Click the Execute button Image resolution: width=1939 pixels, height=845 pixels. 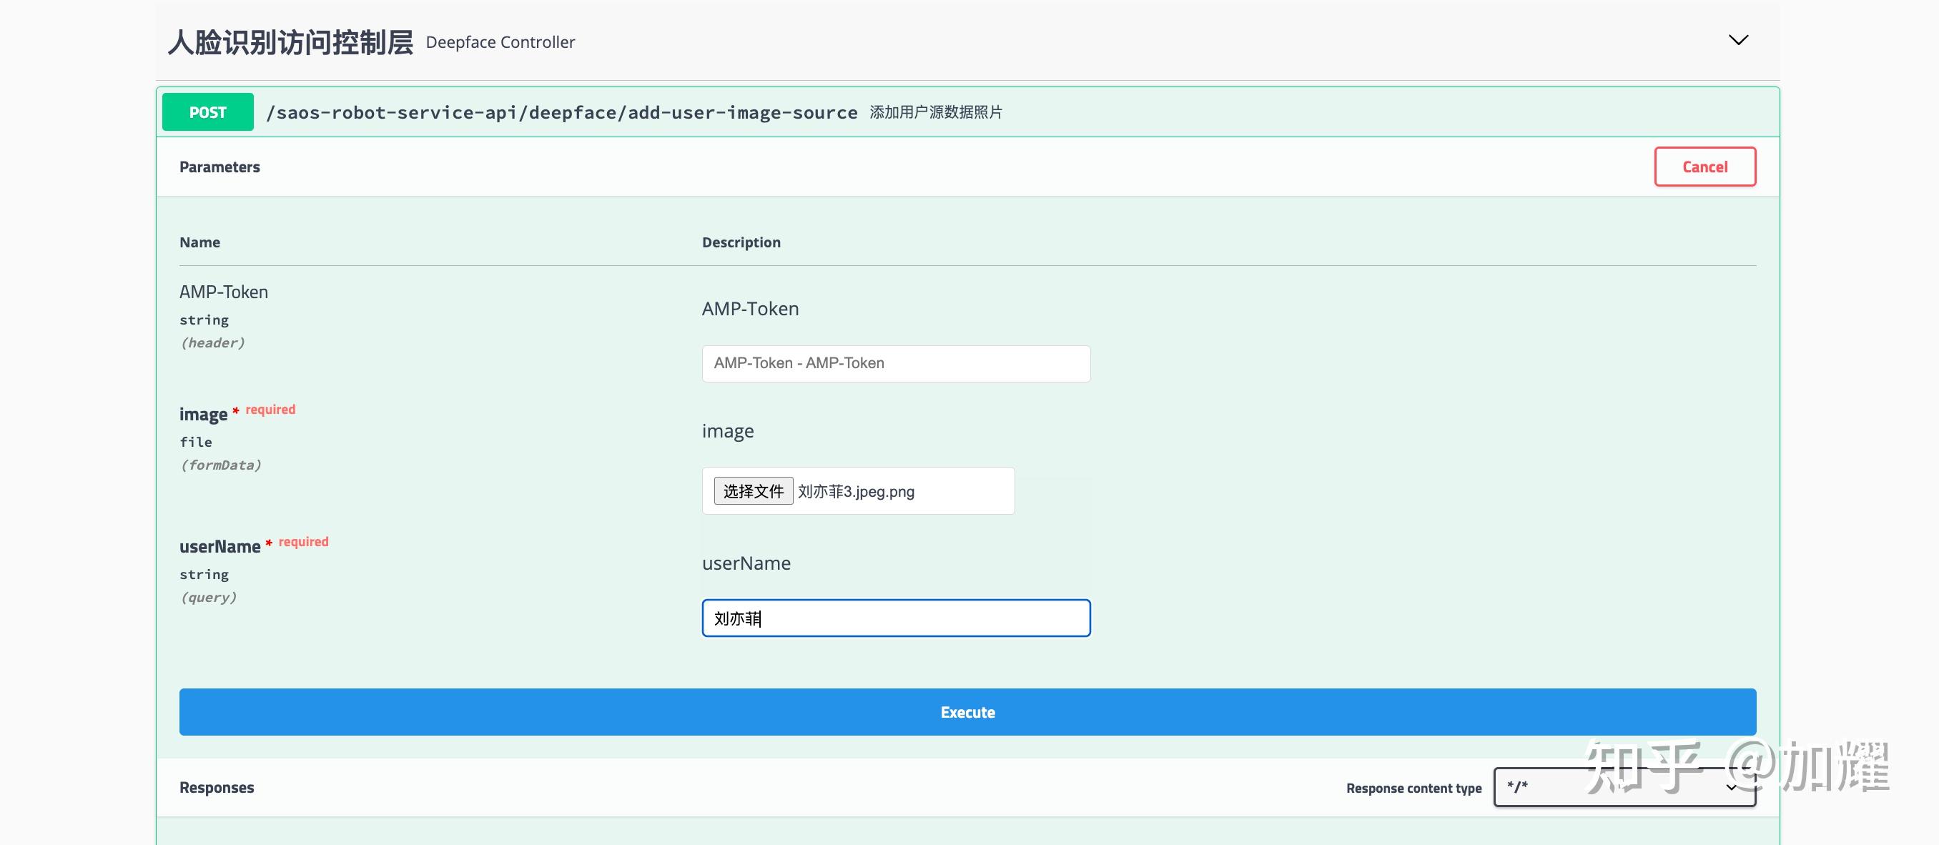pos(967,711)
